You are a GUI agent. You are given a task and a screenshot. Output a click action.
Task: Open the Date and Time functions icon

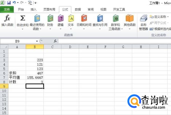coord(84,18)
